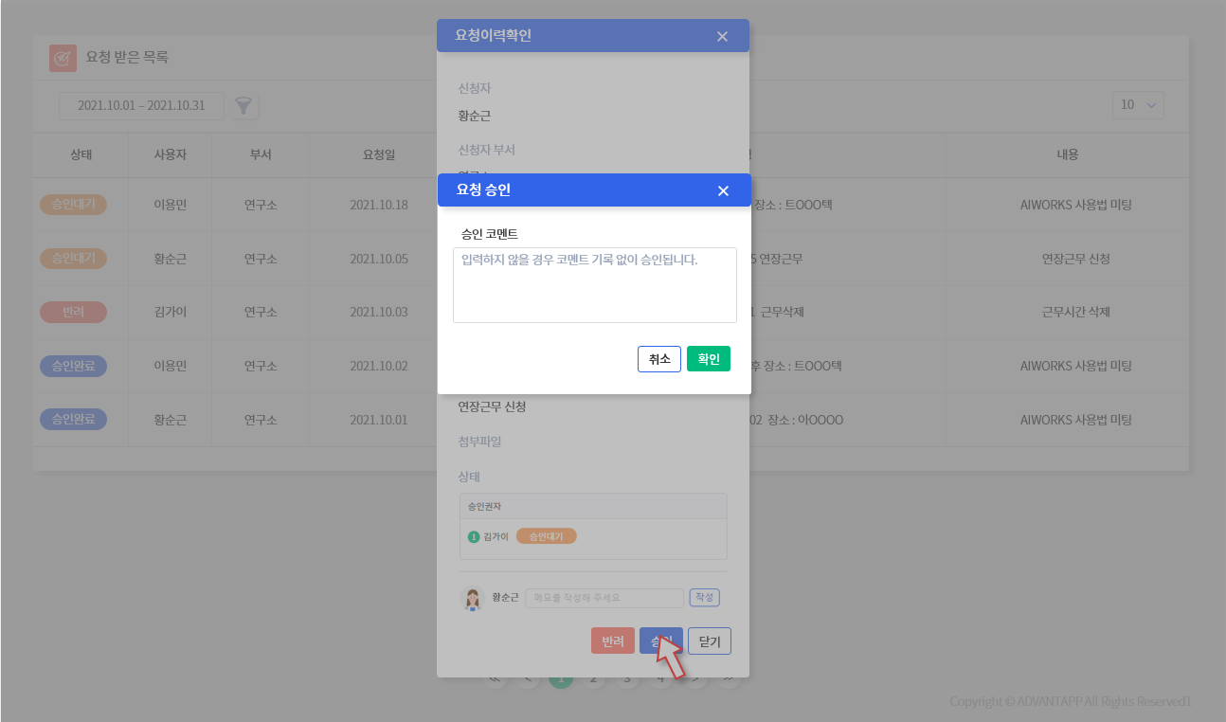The height and width of the screenshot is (722, 1226).
Task: Click the 첨부파일 label in history dialog
Action: coord(479,442)
